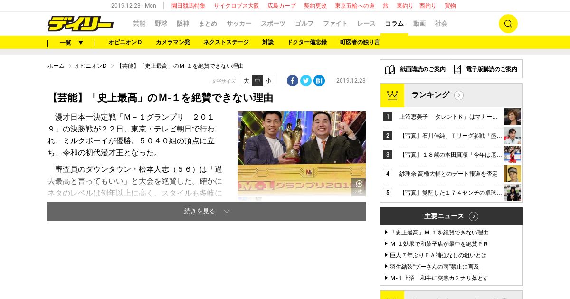Open the 東京五輪への道 top link
This screenshot has height=299, width=570.
click(355, 6)
